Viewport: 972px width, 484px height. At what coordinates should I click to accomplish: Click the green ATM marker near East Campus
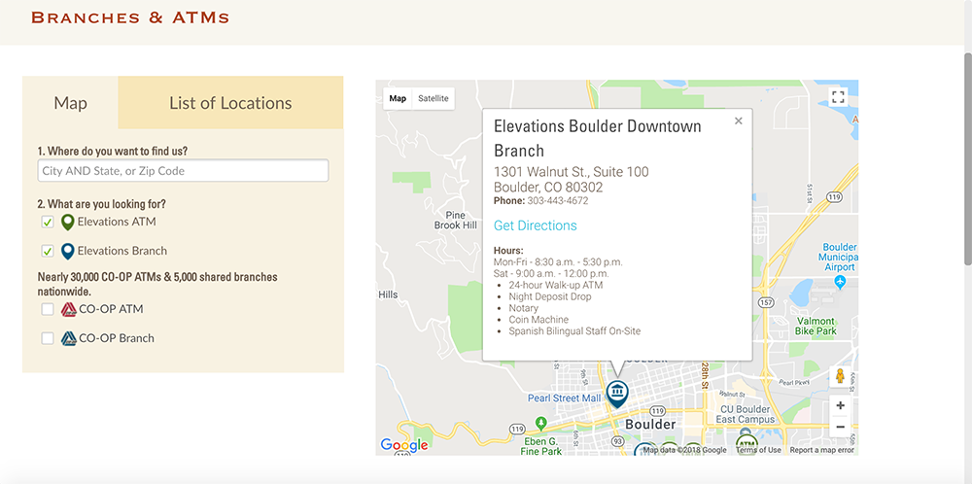(x=746, y=445)
